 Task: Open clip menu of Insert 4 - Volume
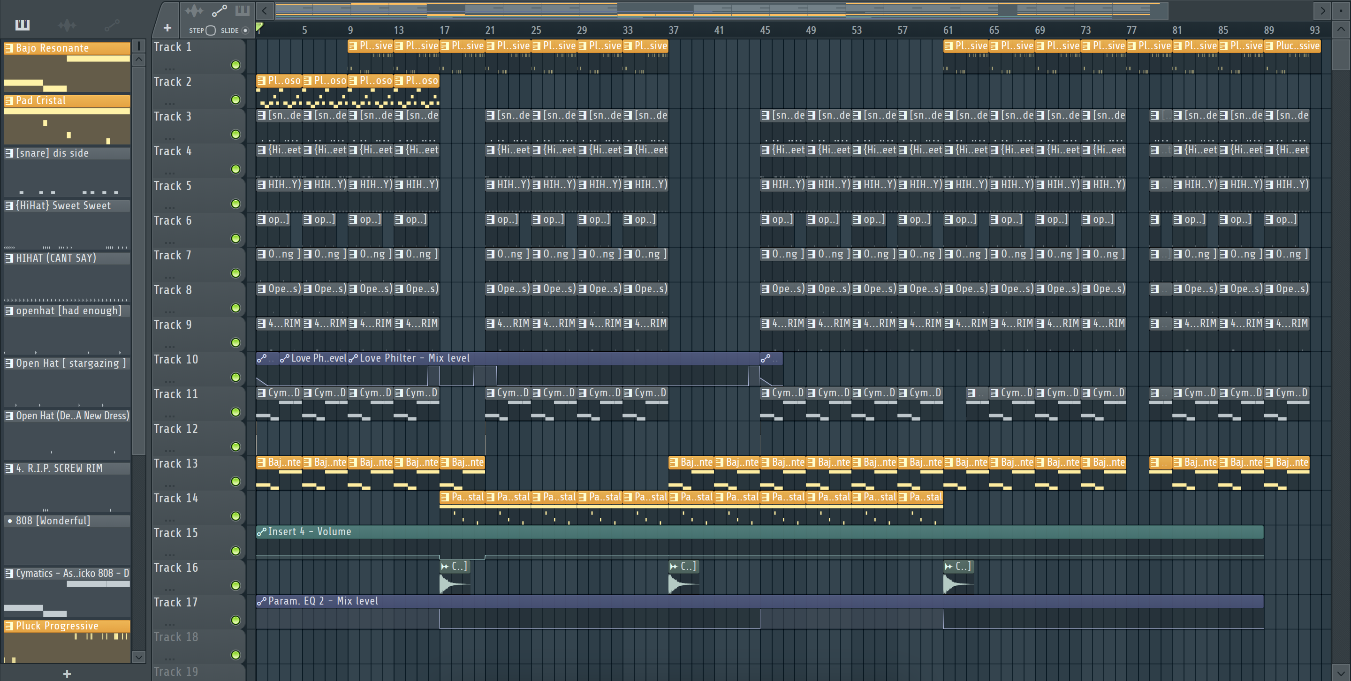[x=261, y=531]
